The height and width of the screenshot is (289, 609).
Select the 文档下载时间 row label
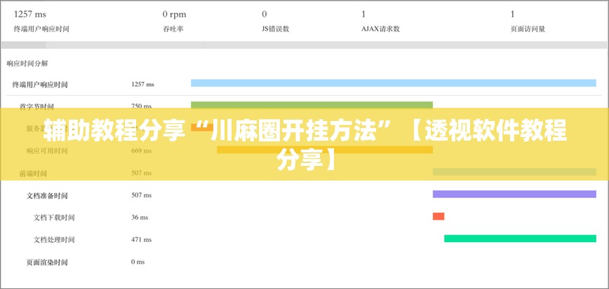pyautogui.click(x=54, y=218)
